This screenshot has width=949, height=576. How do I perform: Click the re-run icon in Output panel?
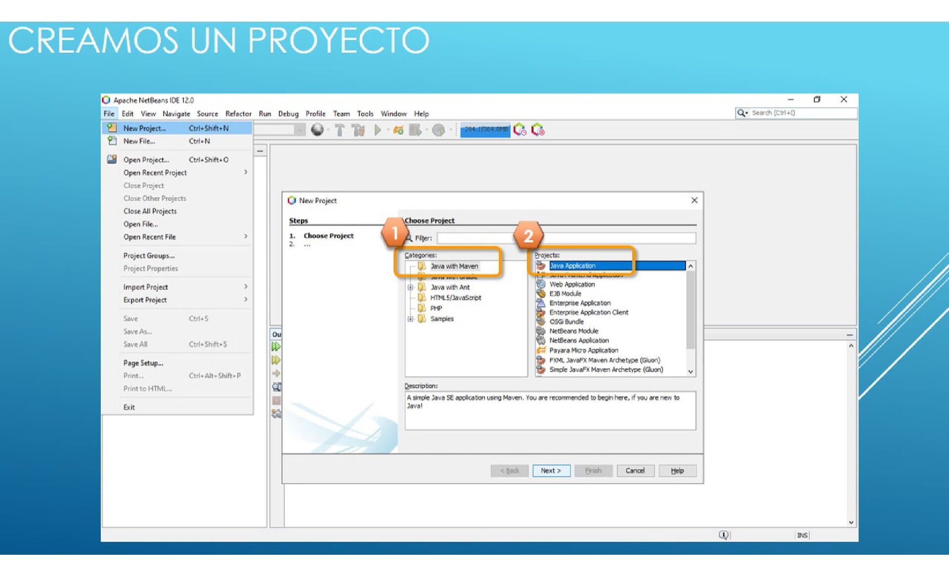coord(276,347)
